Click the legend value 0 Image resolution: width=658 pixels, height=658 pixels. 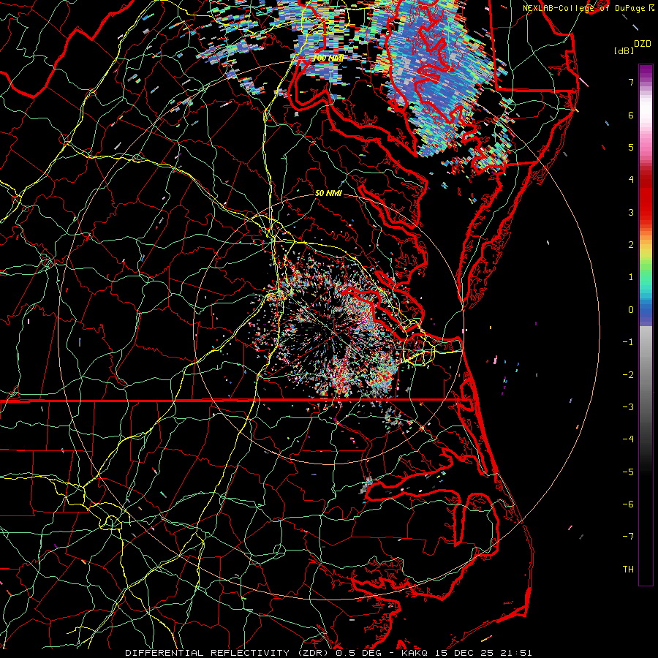(631, 310)
